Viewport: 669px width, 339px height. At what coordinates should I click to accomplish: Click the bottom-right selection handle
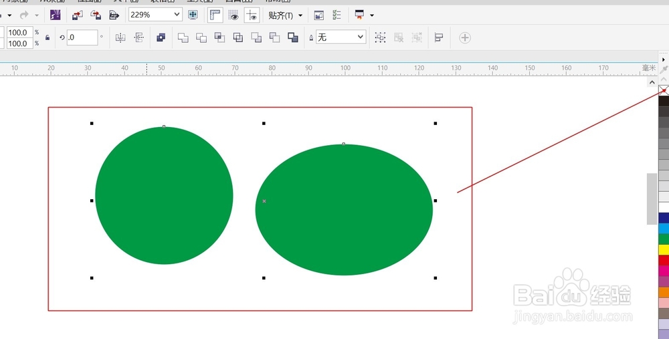point(436,278)
